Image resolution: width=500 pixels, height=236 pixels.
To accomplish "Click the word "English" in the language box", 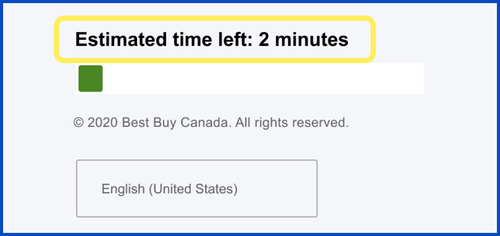I will (123, 189).
